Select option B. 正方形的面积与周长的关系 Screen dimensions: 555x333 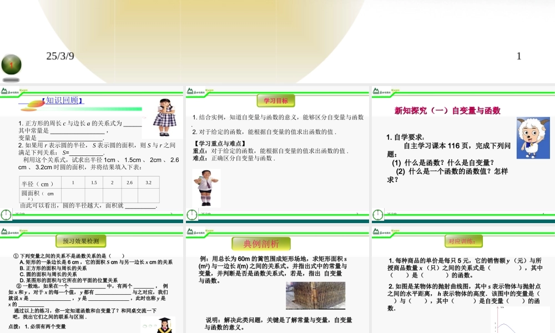click(53, 268)
